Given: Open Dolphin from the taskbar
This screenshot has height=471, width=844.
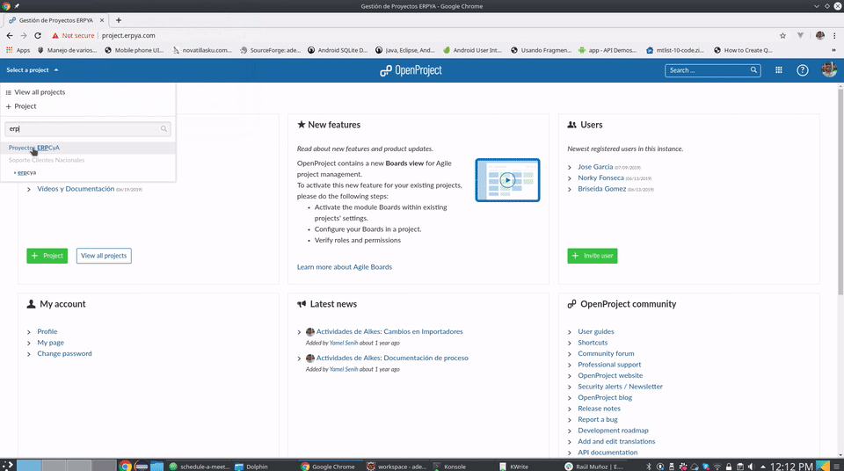Looking at the screenshot, I should click(251, 466).
